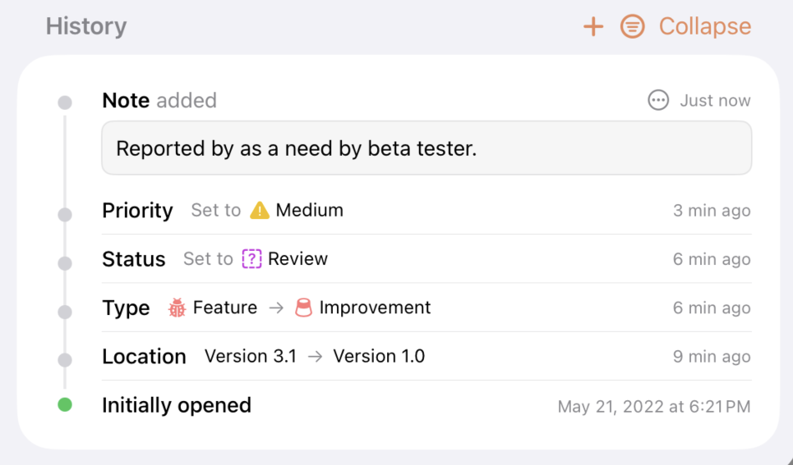Click the Improvement type icon
Image resolution: width=793 pixels, height=465 pixels.
(x=303, y=308)
